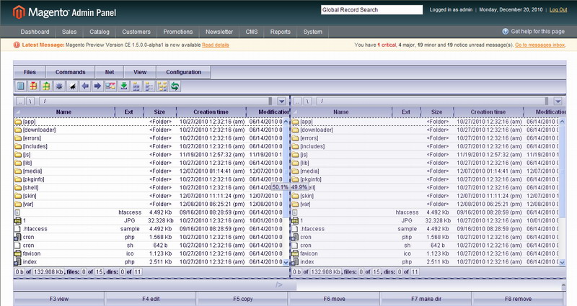Click the Magento logo icon
The height and width of the screenshot is (306, 577).
(x=19, y=12)
